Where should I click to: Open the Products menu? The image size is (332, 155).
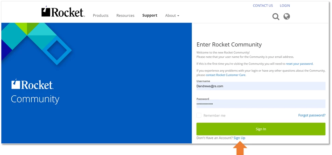point(101,15)
